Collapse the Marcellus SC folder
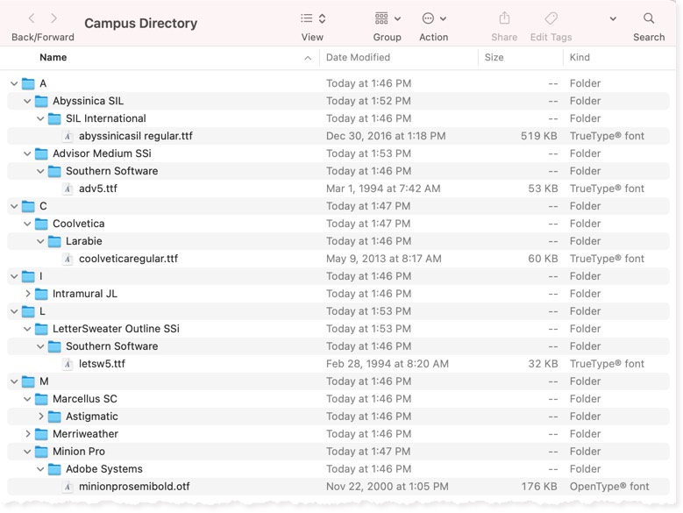 (x=27, y=399)
